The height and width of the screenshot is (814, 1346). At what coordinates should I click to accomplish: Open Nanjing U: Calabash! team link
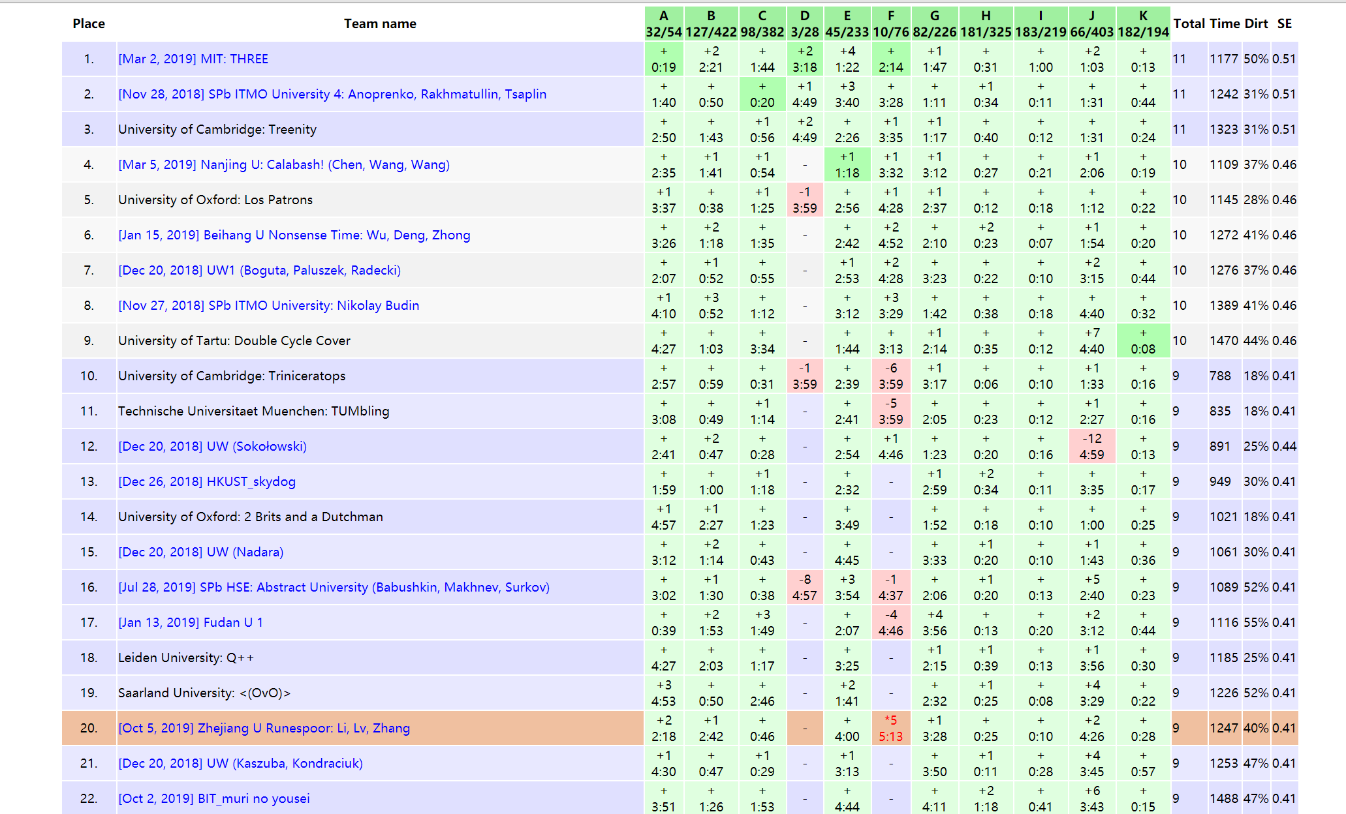tap(284, 164)
